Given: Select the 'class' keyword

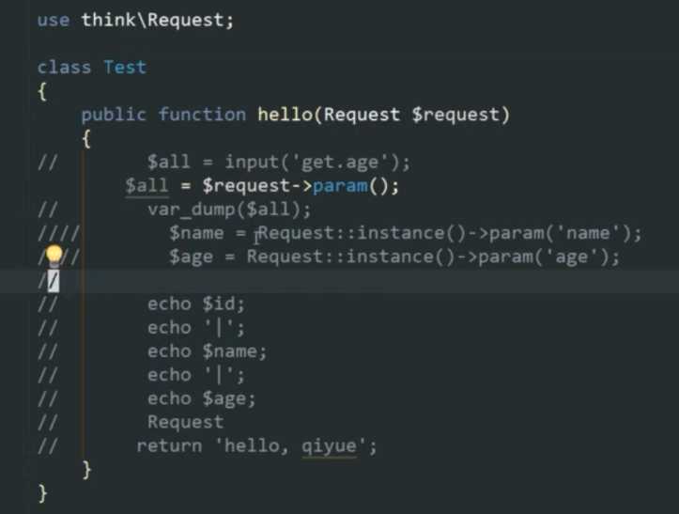Looking at the screenshot, I should (x=64, y=68).
